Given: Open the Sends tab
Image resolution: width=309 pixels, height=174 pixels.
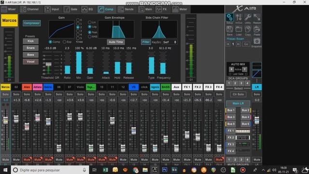Looking at the screenshot, I should tap(126, 9).
